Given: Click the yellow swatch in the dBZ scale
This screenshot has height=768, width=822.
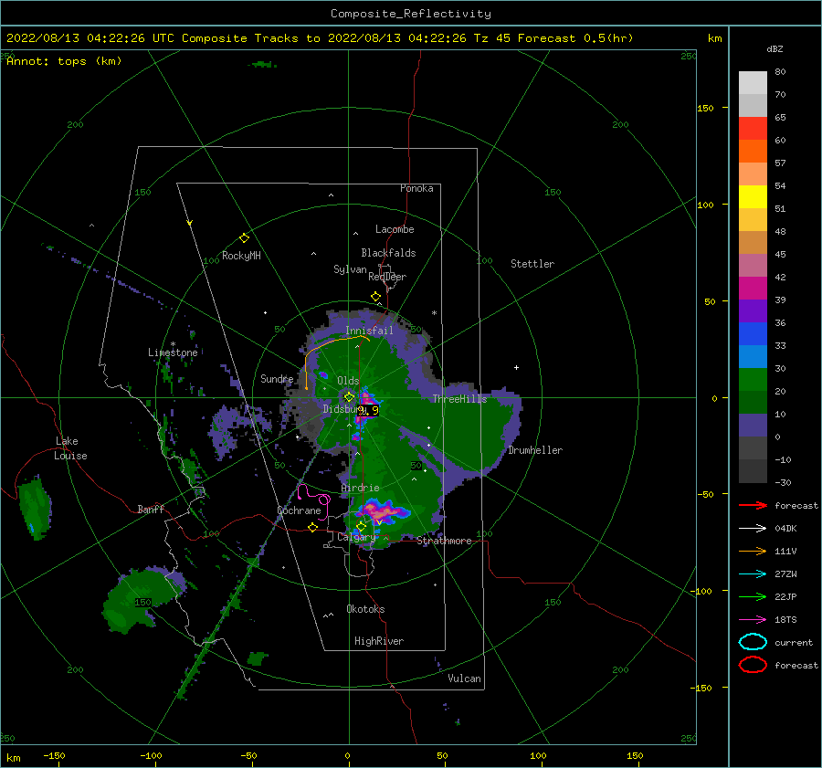Looking at the screenshot, I should 753,196.
